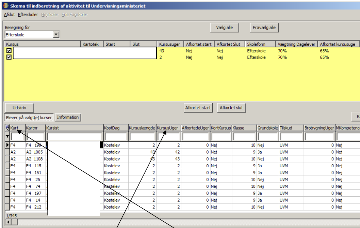Click the filter funnel icon in filter row
360x228 pixels.
7,137
